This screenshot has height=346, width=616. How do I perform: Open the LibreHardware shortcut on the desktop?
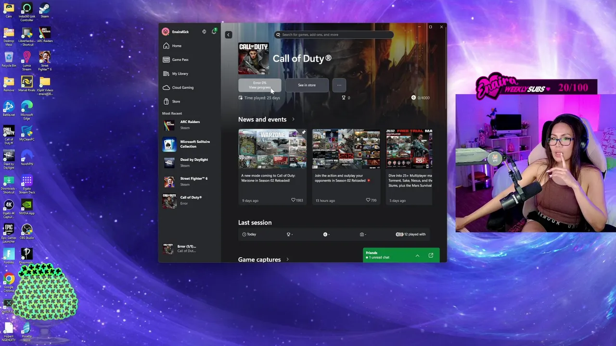coord(27,37)
